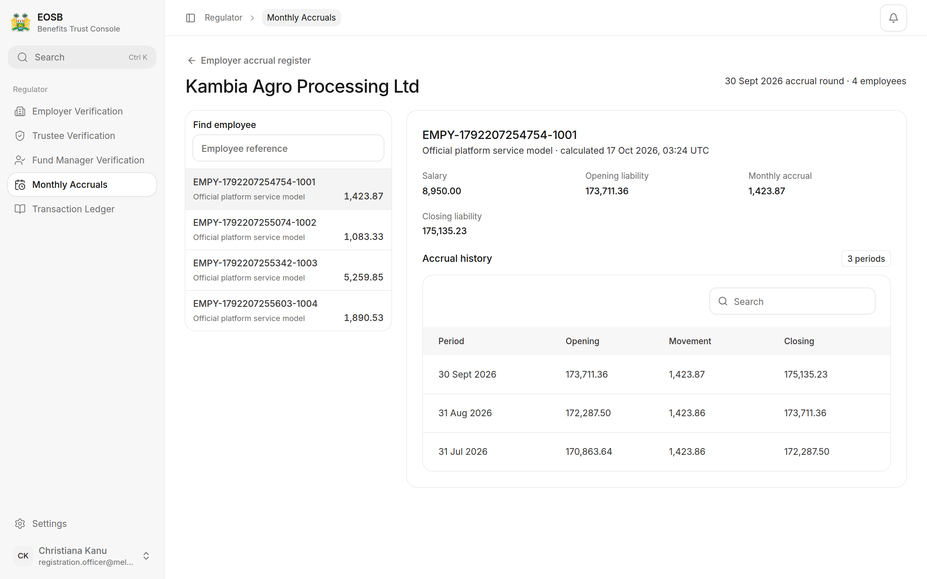Open Employer Verification page

tap(82, 111)
